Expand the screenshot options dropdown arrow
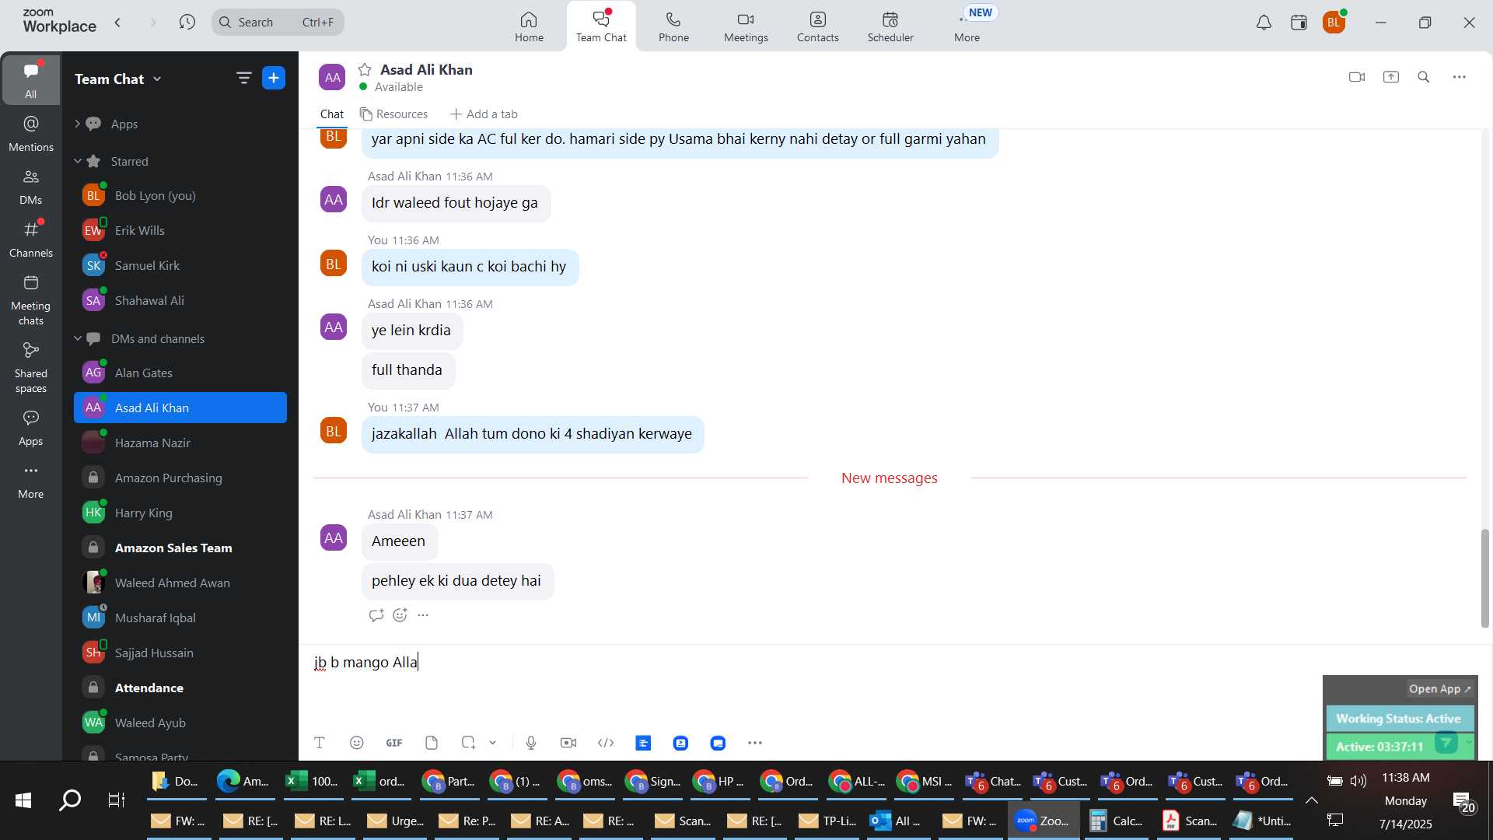The height and width of the screenshot is (840, 1493). (493, 744)
